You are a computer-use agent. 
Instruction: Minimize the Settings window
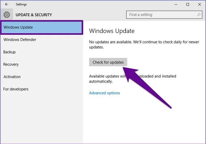(176, 4)
